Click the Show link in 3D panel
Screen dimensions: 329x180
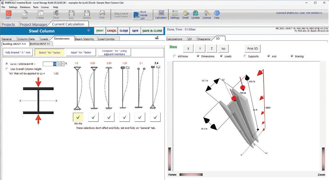coord(173,47)
